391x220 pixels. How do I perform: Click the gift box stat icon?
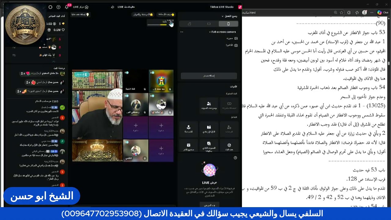[49, 30]
